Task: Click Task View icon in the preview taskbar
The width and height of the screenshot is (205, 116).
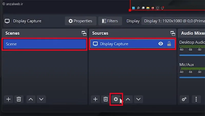Action: 143,8
